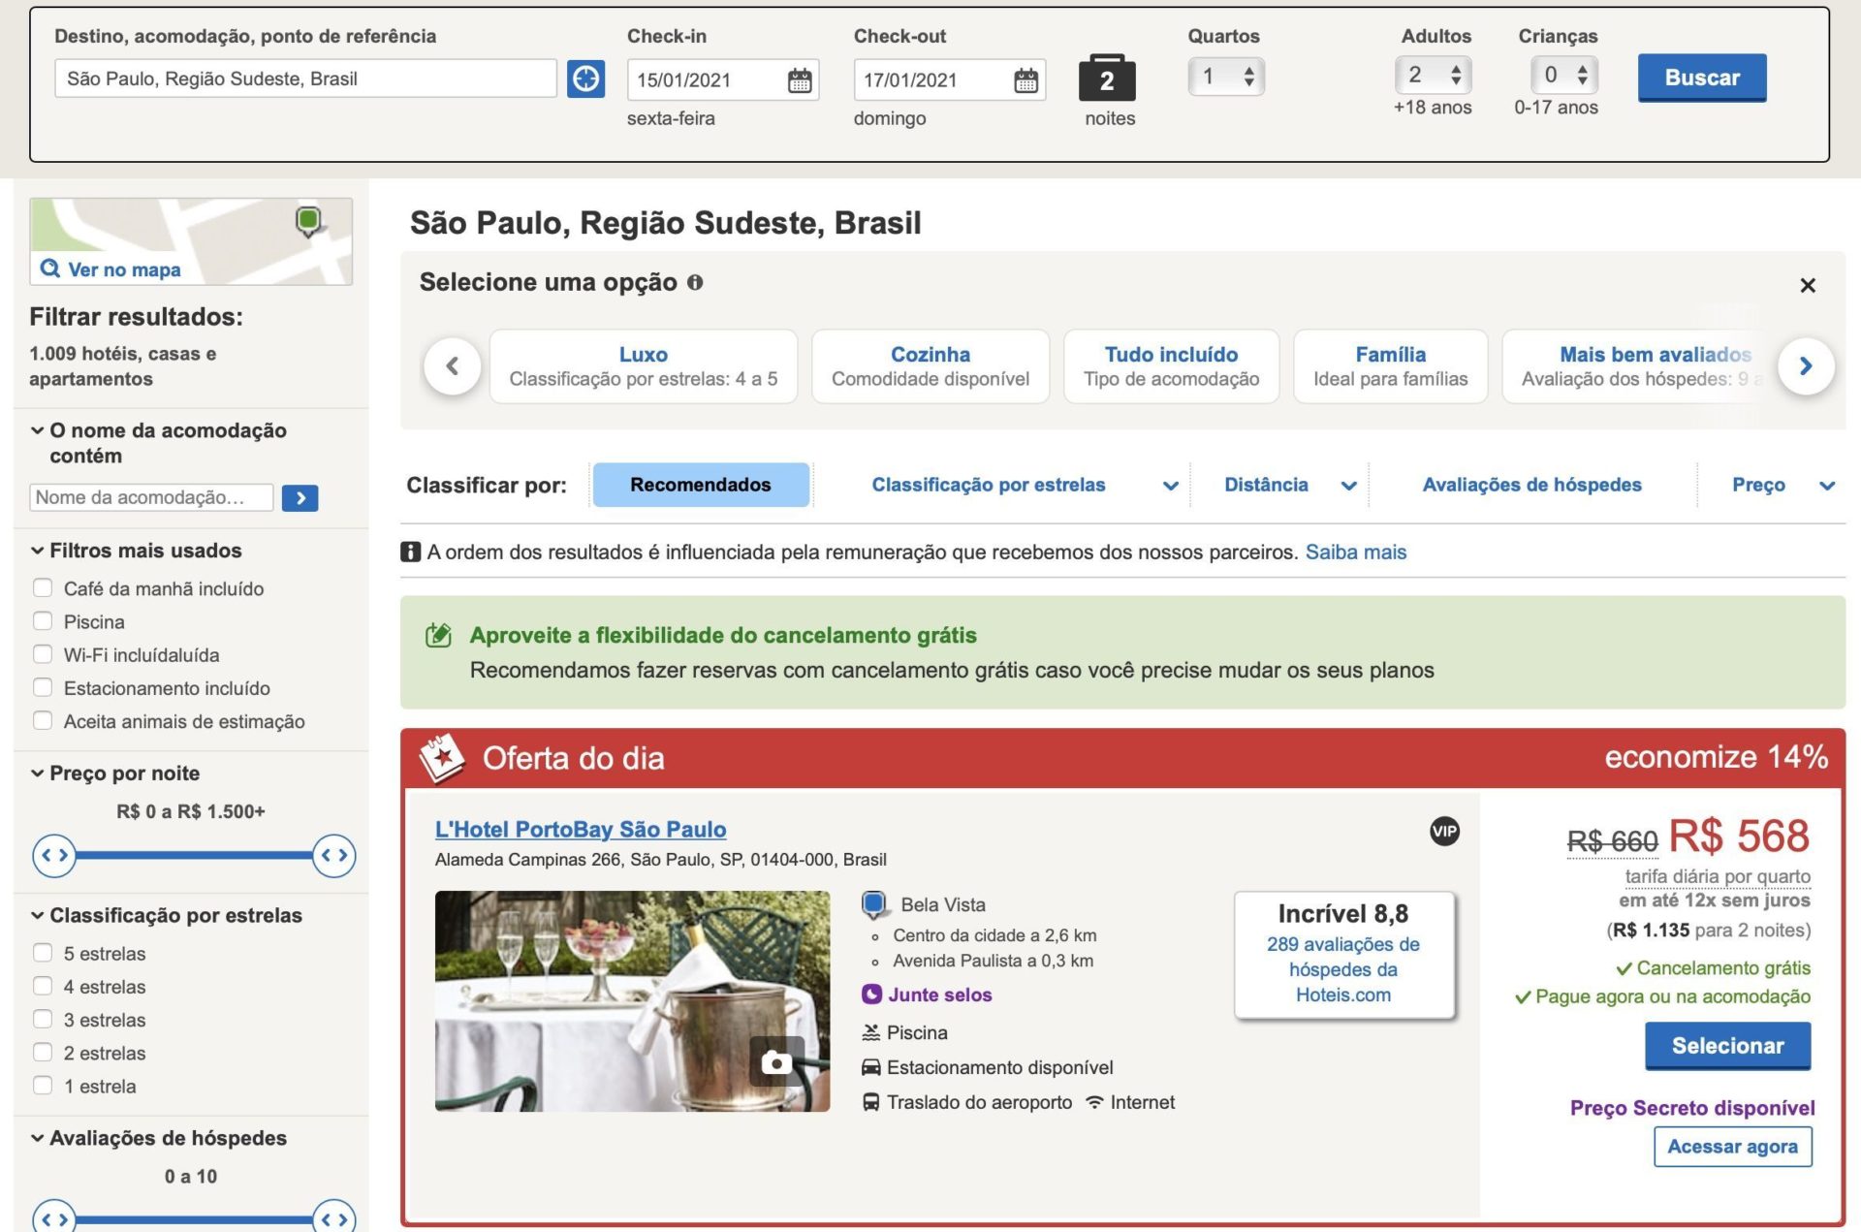Viewport: 1861px width, 1232px height.
Task: Click the current location target icon
Action: [x=585, y=79]
